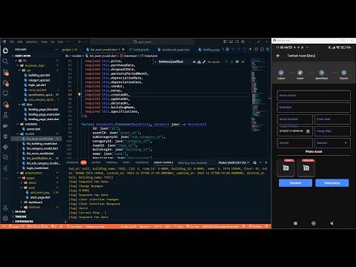The image size is (356, 267).
Task: Go back using the navigation arrow
Action: coord(79,42)
